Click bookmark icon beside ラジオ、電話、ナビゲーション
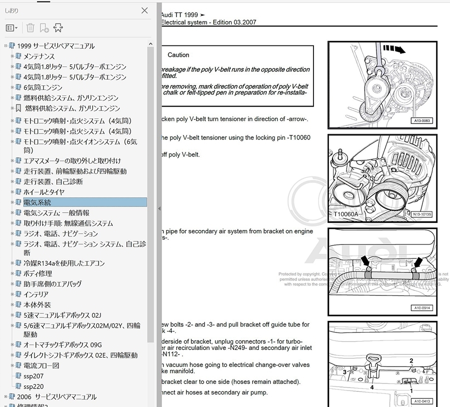Image resolution: width=450 pixels, height=407 pixels. (18, 233)
